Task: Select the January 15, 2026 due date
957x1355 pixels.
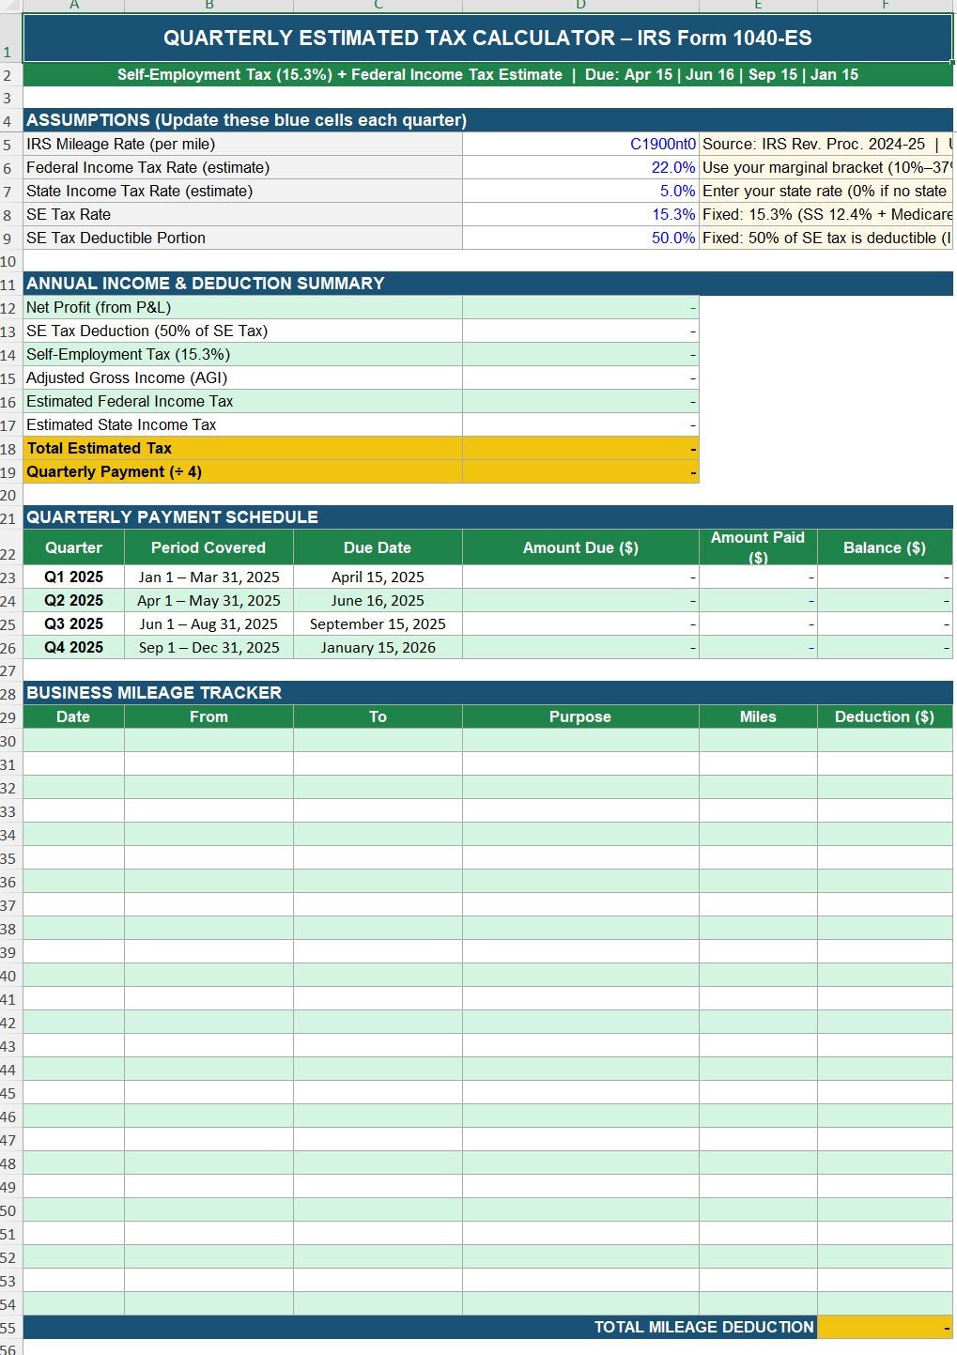Action: coord(378,647)
